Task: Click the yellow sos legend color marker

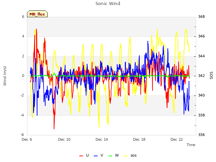Action: 126,156
